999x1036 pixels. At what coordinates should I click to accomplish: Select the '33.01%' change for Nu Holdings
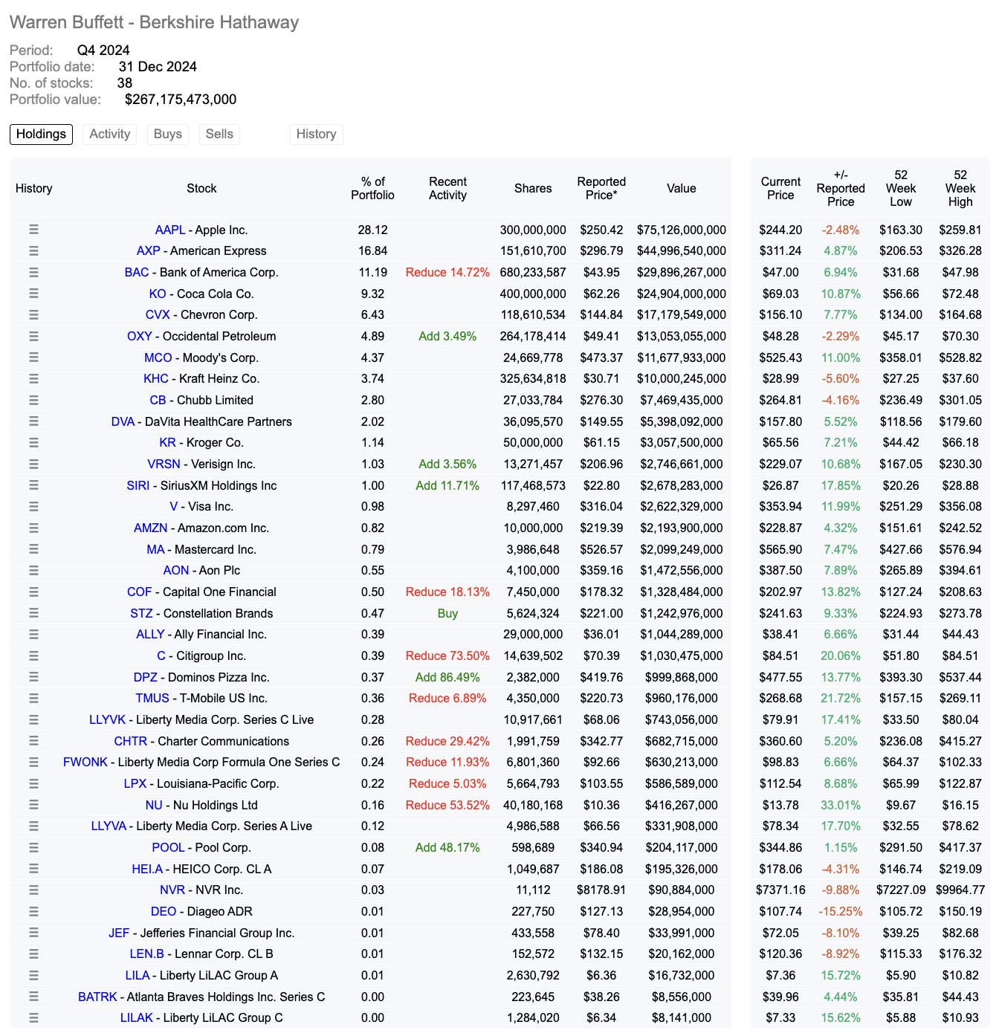pyautogui.click(x=841, y=806)
